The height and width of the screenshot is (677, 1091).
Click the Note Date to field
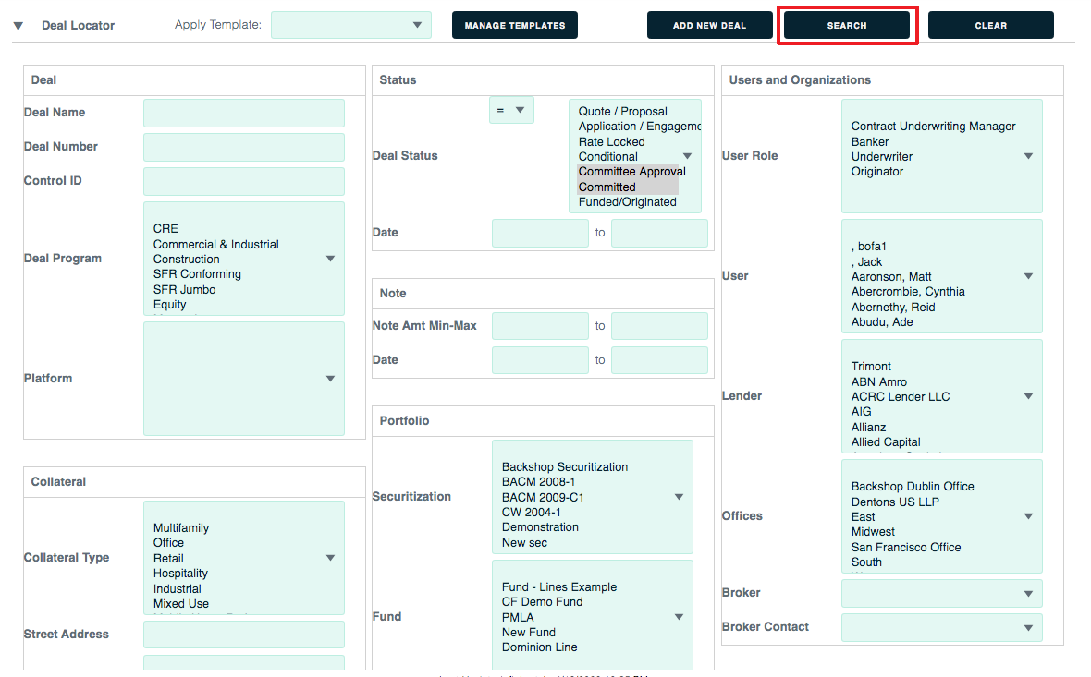pyautogui.click(x=659, y=360)
